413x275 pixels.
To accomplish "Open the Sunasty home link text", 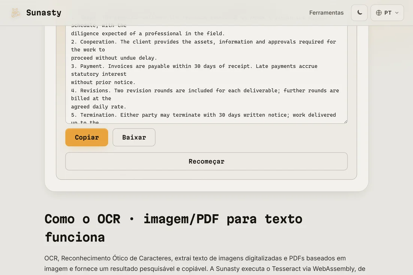I will (x=44, y=13).
